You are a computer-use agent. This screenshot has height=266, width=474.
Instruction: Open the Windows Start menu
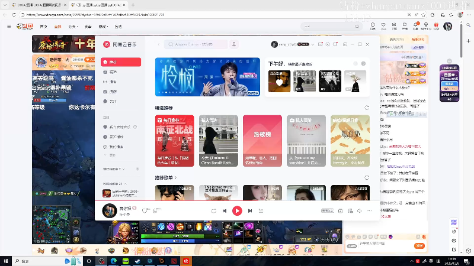pyautogui.click(x=6, y=261)
